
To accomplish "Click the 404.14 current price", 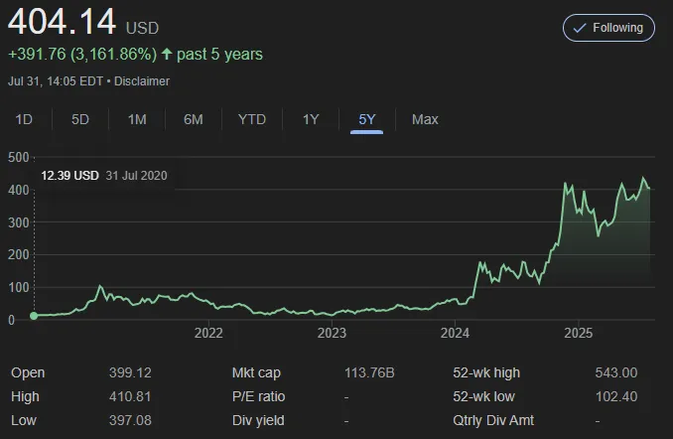I will 60,20.
